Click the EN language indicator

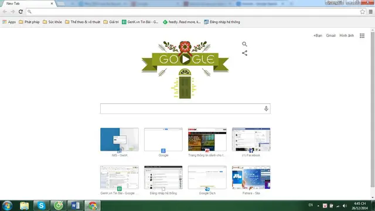tap(311, 205)
